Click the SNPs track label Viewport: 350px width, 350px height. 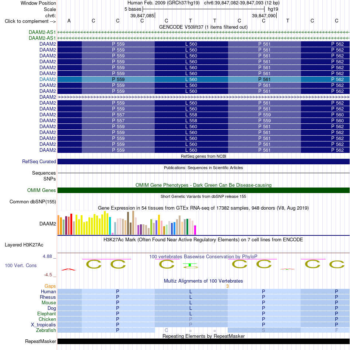coord(50,179)
